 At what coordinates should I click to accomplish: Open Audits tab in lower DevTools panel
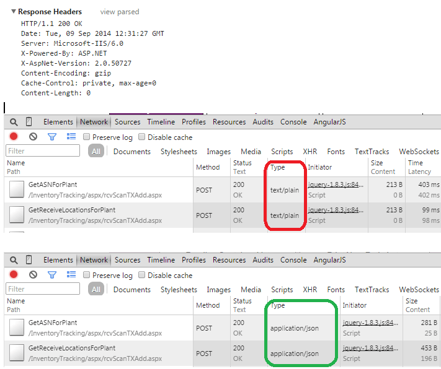coord(263,260)
